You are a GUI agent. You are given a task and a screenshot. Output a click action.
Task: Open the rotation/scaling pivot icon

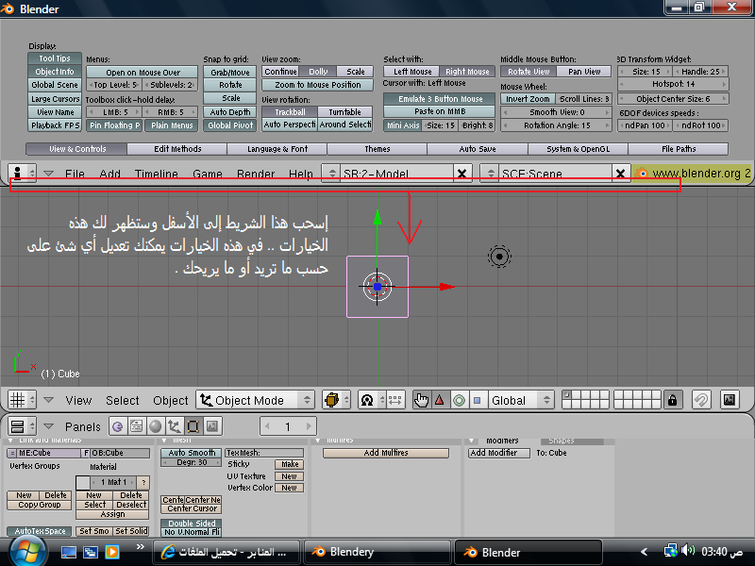click(x=372, y=400)
